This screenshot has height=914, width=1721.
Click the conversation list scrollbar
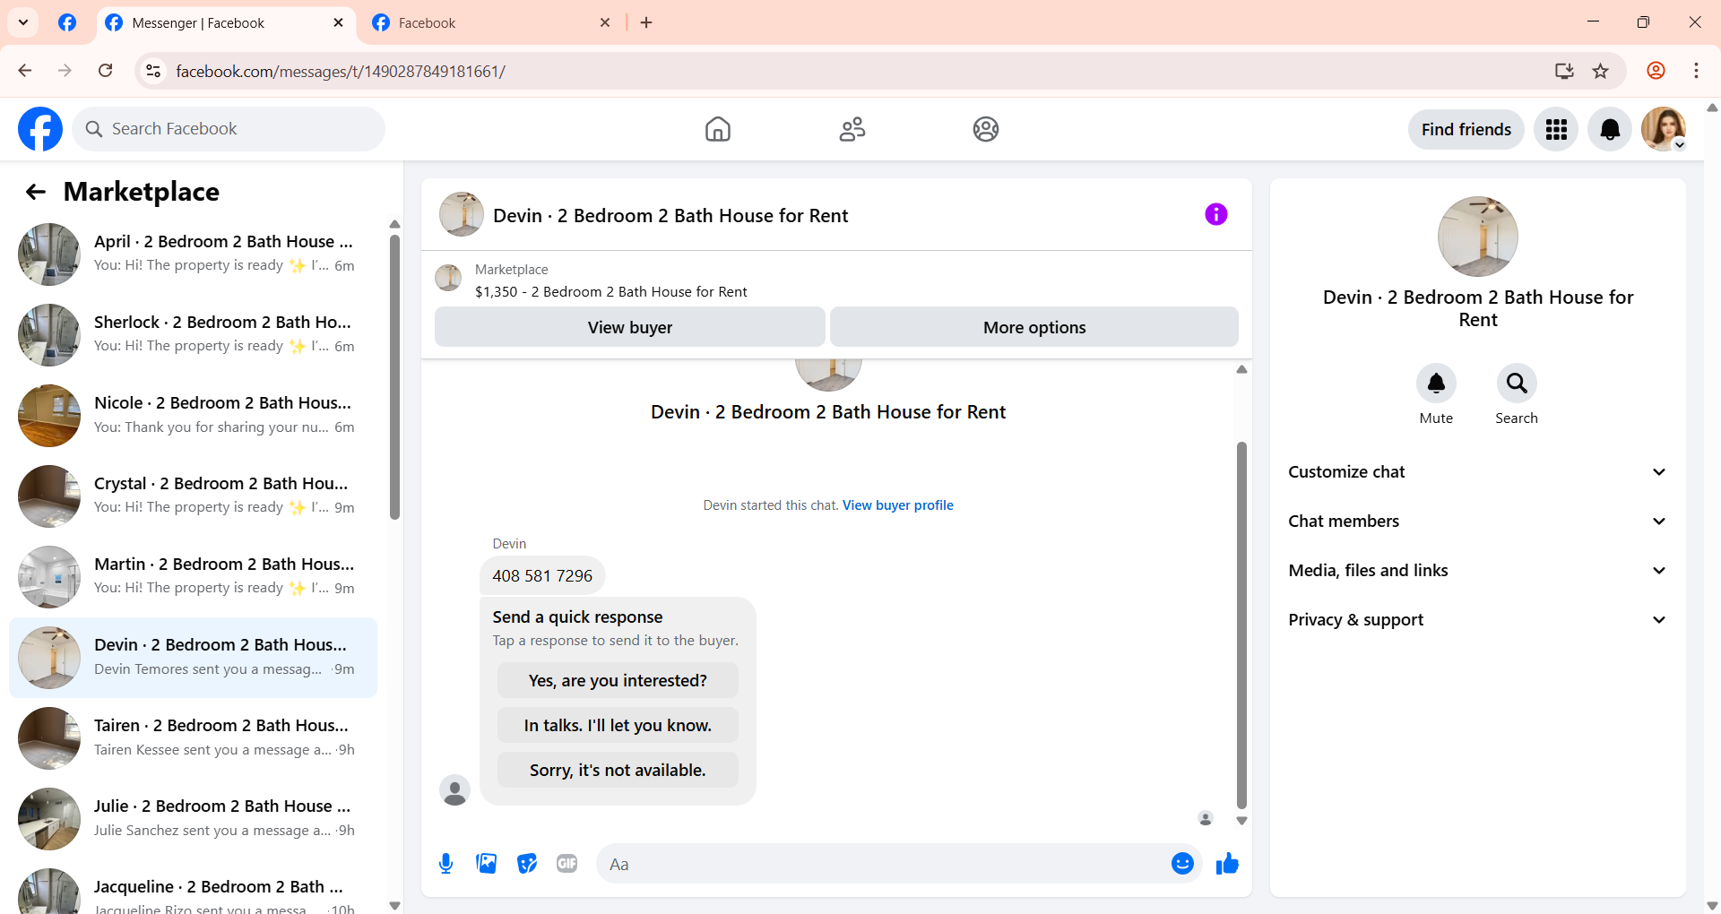(394, 376)
